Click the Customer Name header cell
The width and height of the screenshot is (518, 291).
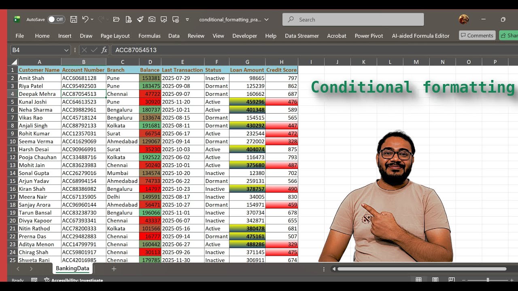(x=39, y=70)
